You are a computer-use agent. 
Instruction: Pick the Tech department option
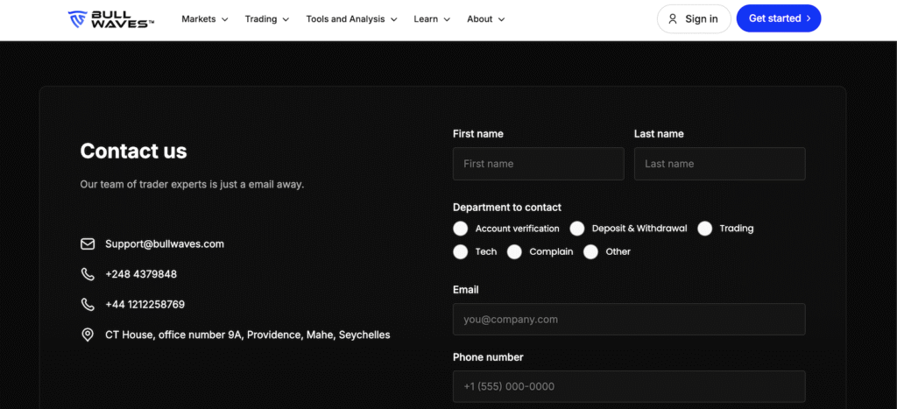[x=461, y=252]
